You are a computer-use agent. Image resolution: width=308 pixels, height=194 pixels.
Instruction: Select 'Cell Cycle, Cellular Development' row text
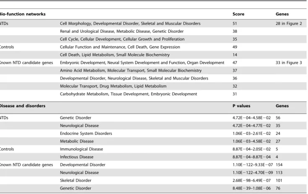pos(122,39)
